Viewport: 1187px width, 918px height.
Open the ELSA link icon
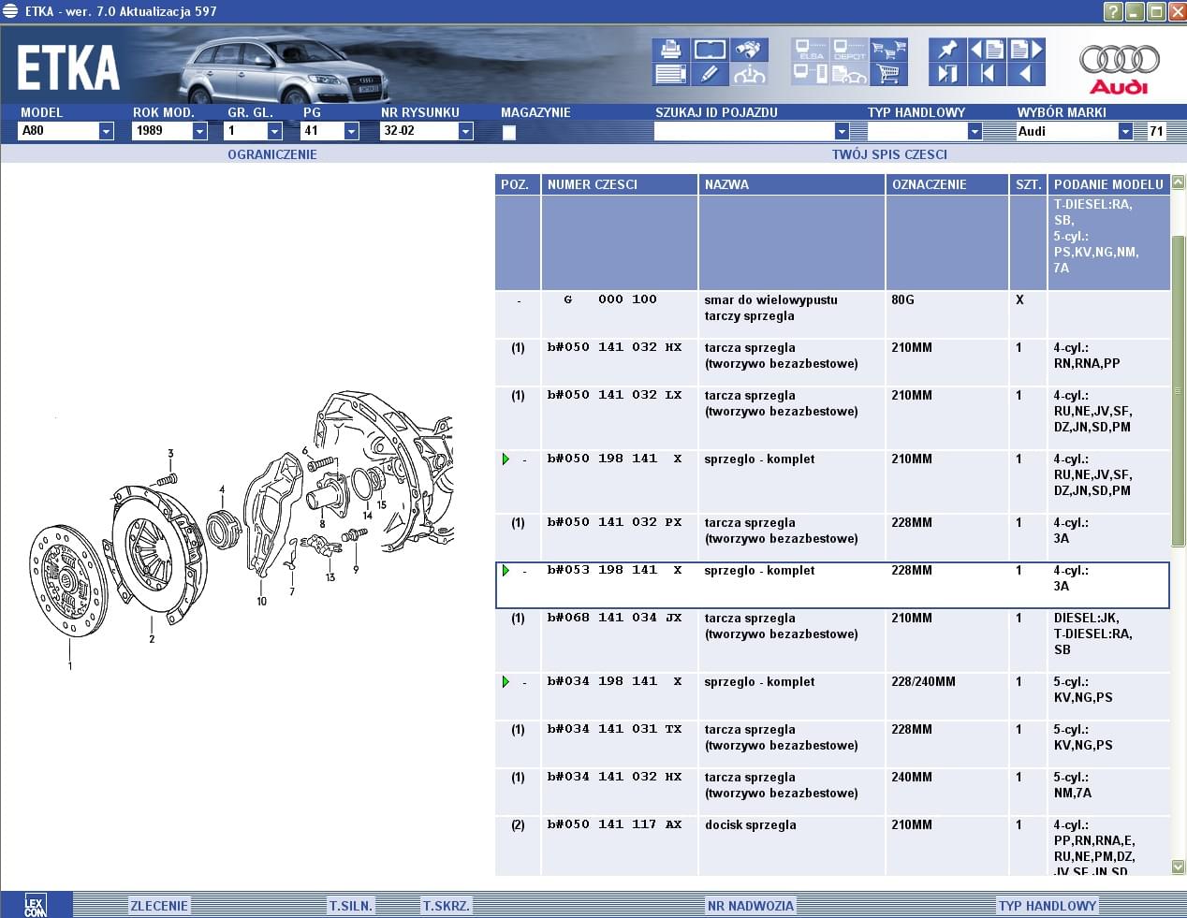[x=811, y=50]
